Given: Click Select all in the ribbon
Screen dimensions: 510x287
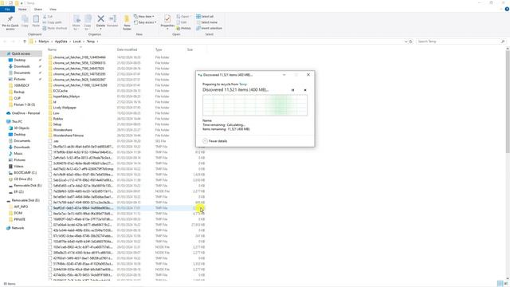Looking at the screenshot, I should tap(205, 16).
